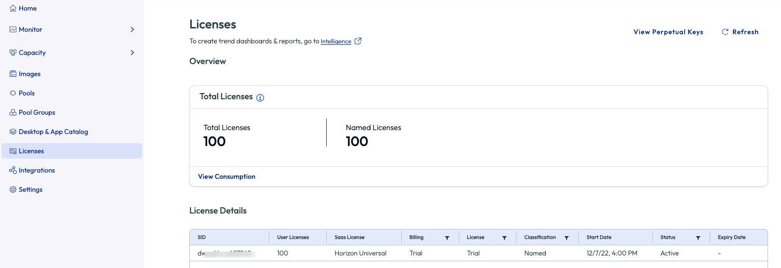Click Total Licenses info icon
This screenshot has height=268, width=781.
tap(260, 98)
